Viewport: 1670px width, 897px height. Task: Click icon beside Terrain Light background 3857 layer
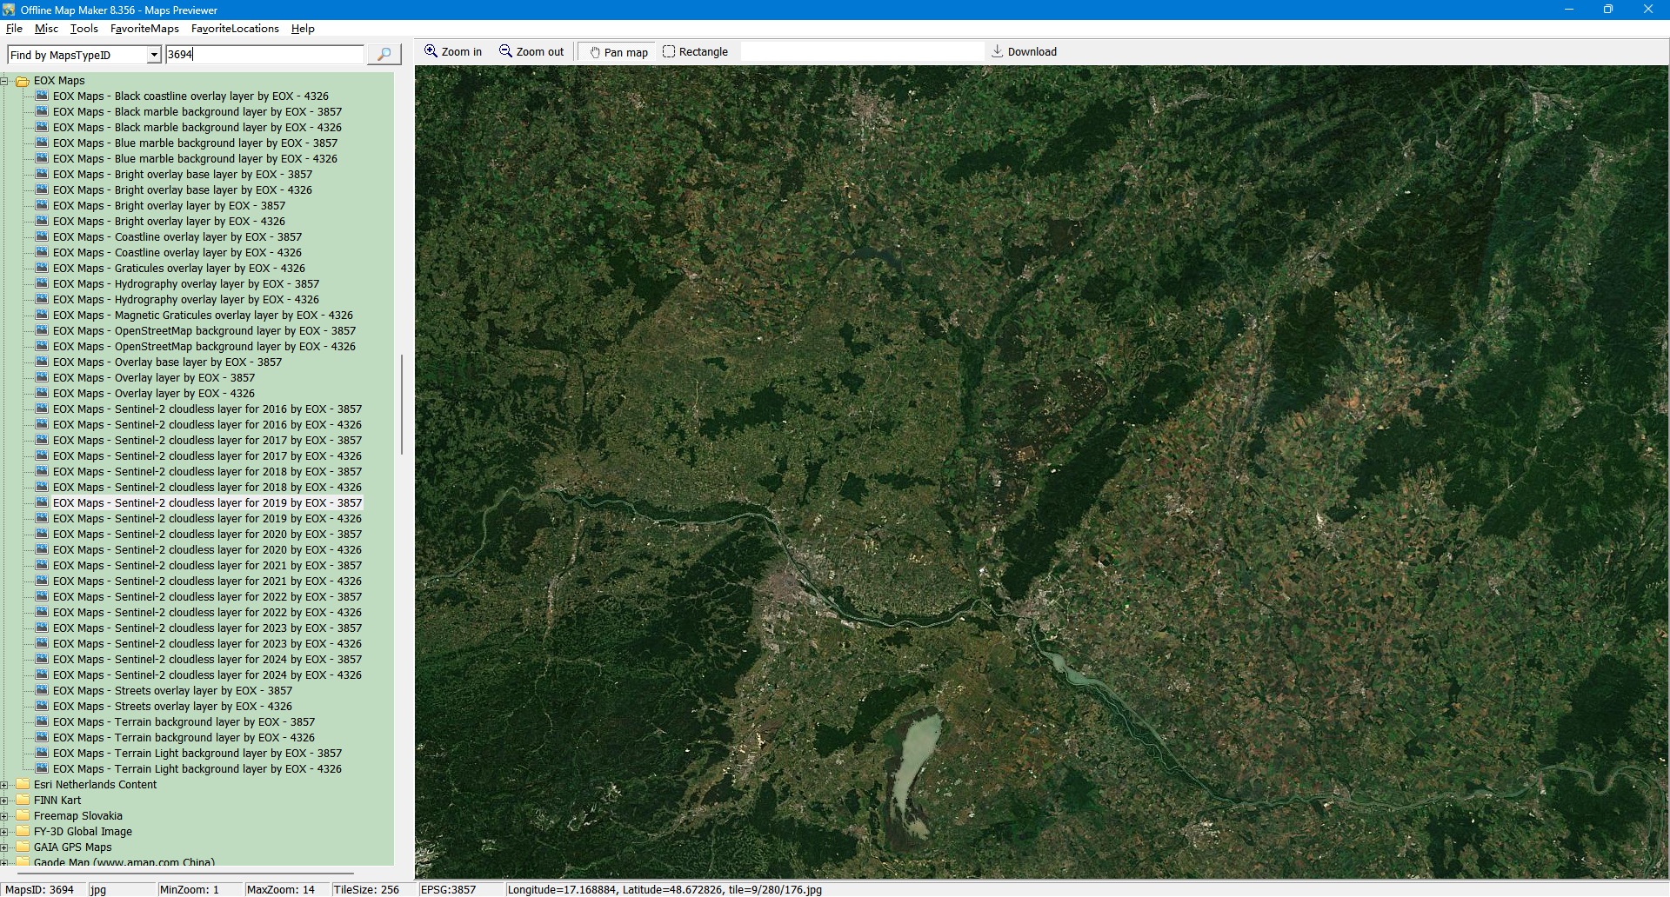point(42,754)
